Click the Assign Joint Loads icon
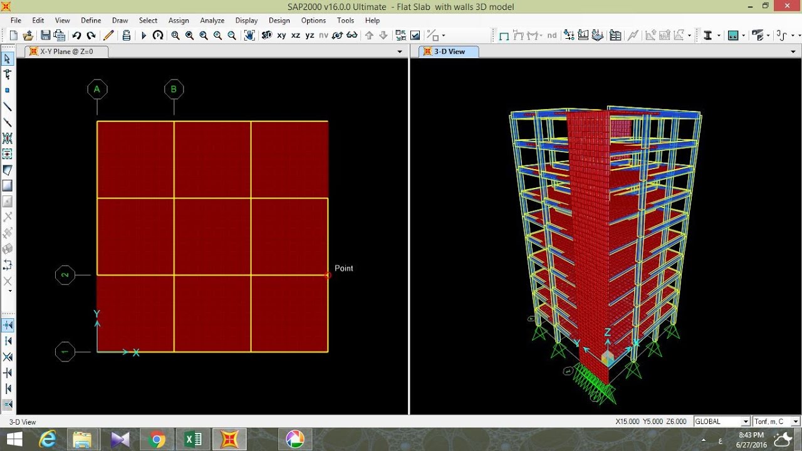Viewport: 802px width, 451px height. (x=570, y=36)
